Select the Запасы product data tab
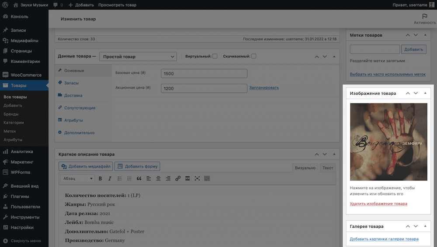 [83, 83]
